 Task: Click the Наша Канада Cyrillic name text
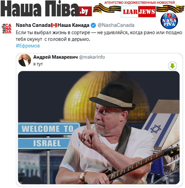(x=73, y=25)
